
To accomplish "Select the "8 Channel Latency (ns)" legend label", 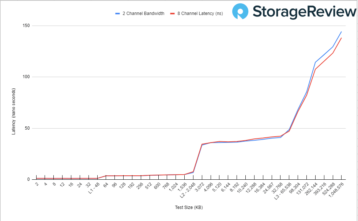I will click(x=200, y=14).
